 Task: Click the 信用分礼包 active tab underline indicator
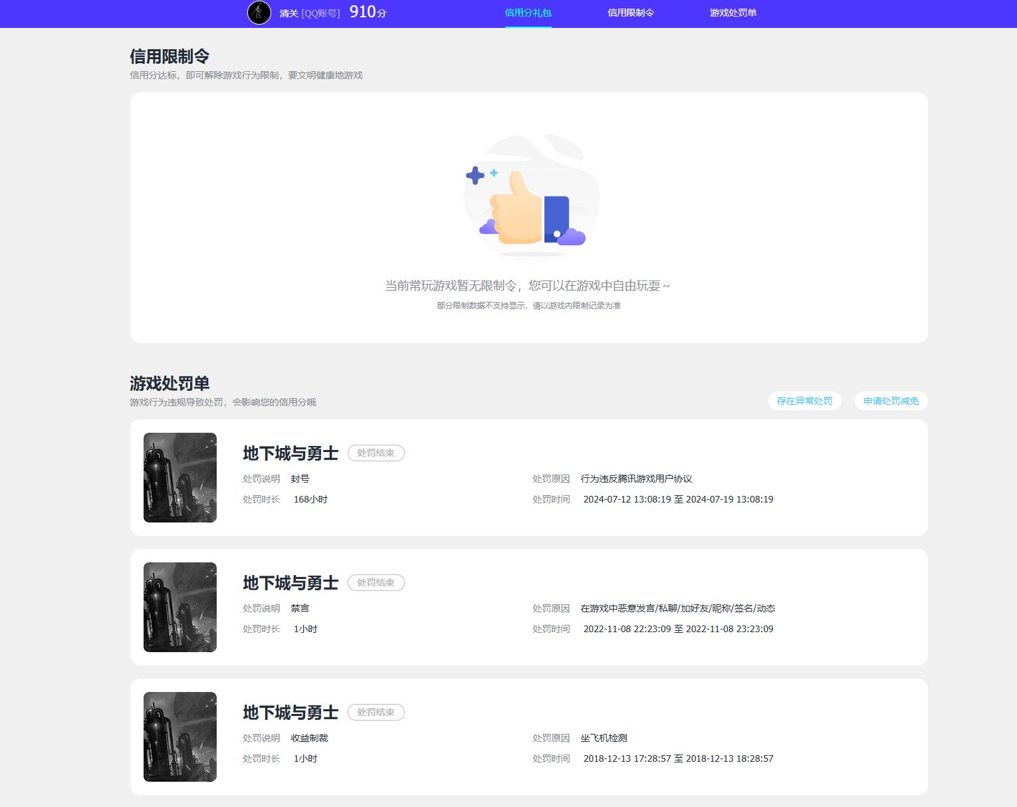528,25
